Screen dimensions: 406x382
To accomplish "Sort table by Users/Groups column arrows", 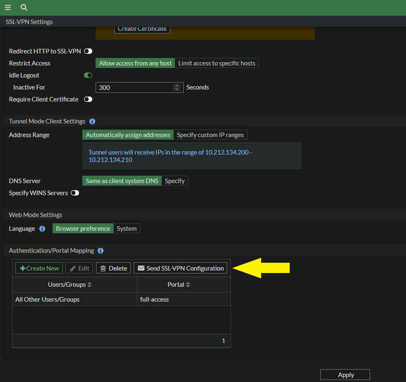I will pos(90,285).
